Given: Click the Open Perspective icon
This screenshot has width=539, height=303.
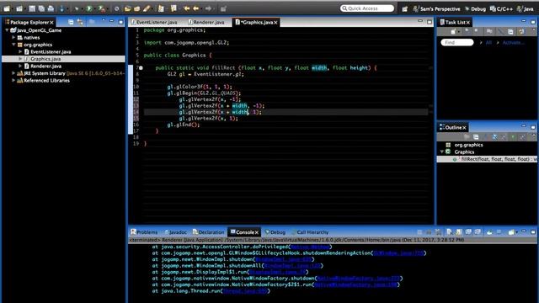Looking at the screenshot, I should click(x=404, y=9).
